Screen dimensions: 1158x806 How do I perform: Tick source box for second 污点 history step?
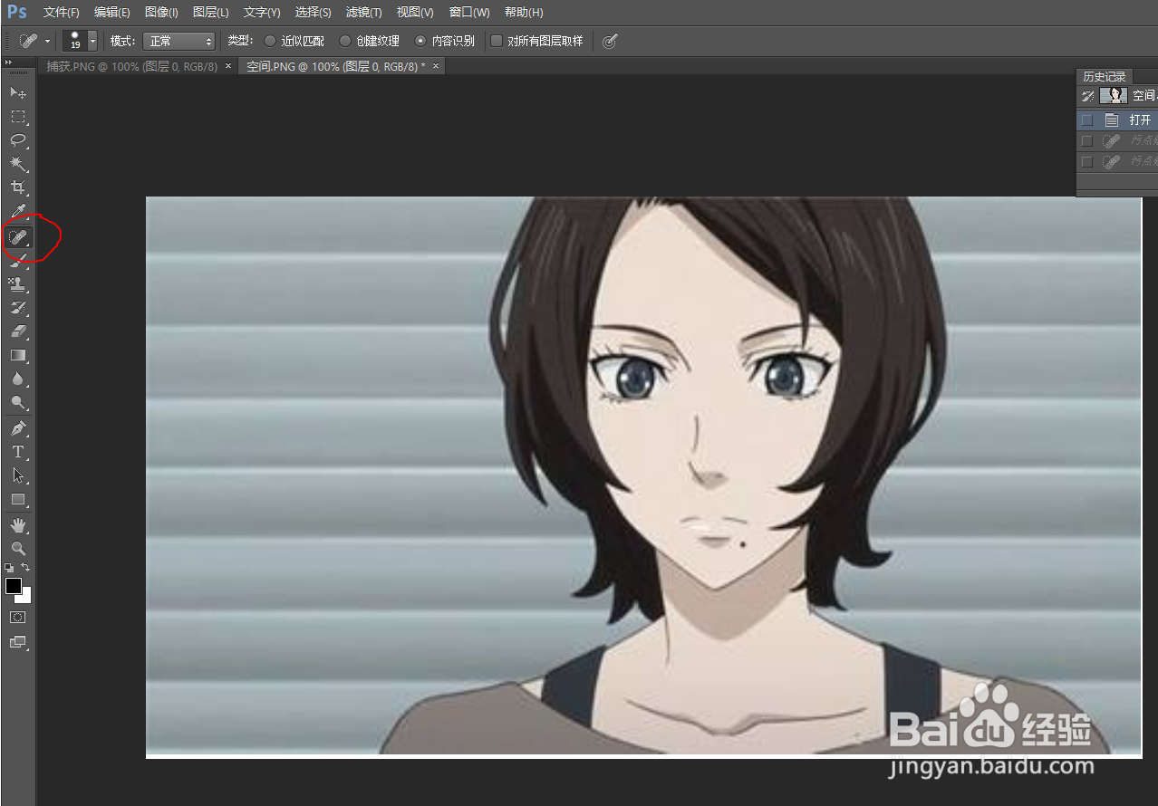[x=1087, y=161]
